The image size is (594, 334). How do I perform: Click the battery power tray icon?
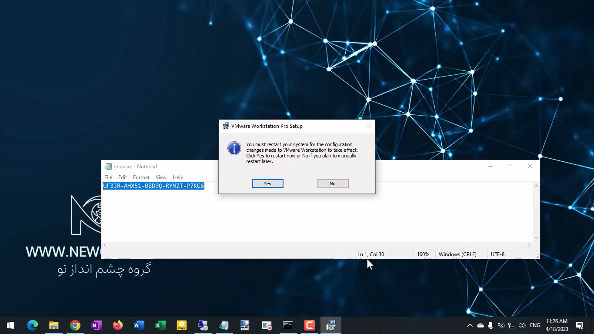[x=501, y=325]
